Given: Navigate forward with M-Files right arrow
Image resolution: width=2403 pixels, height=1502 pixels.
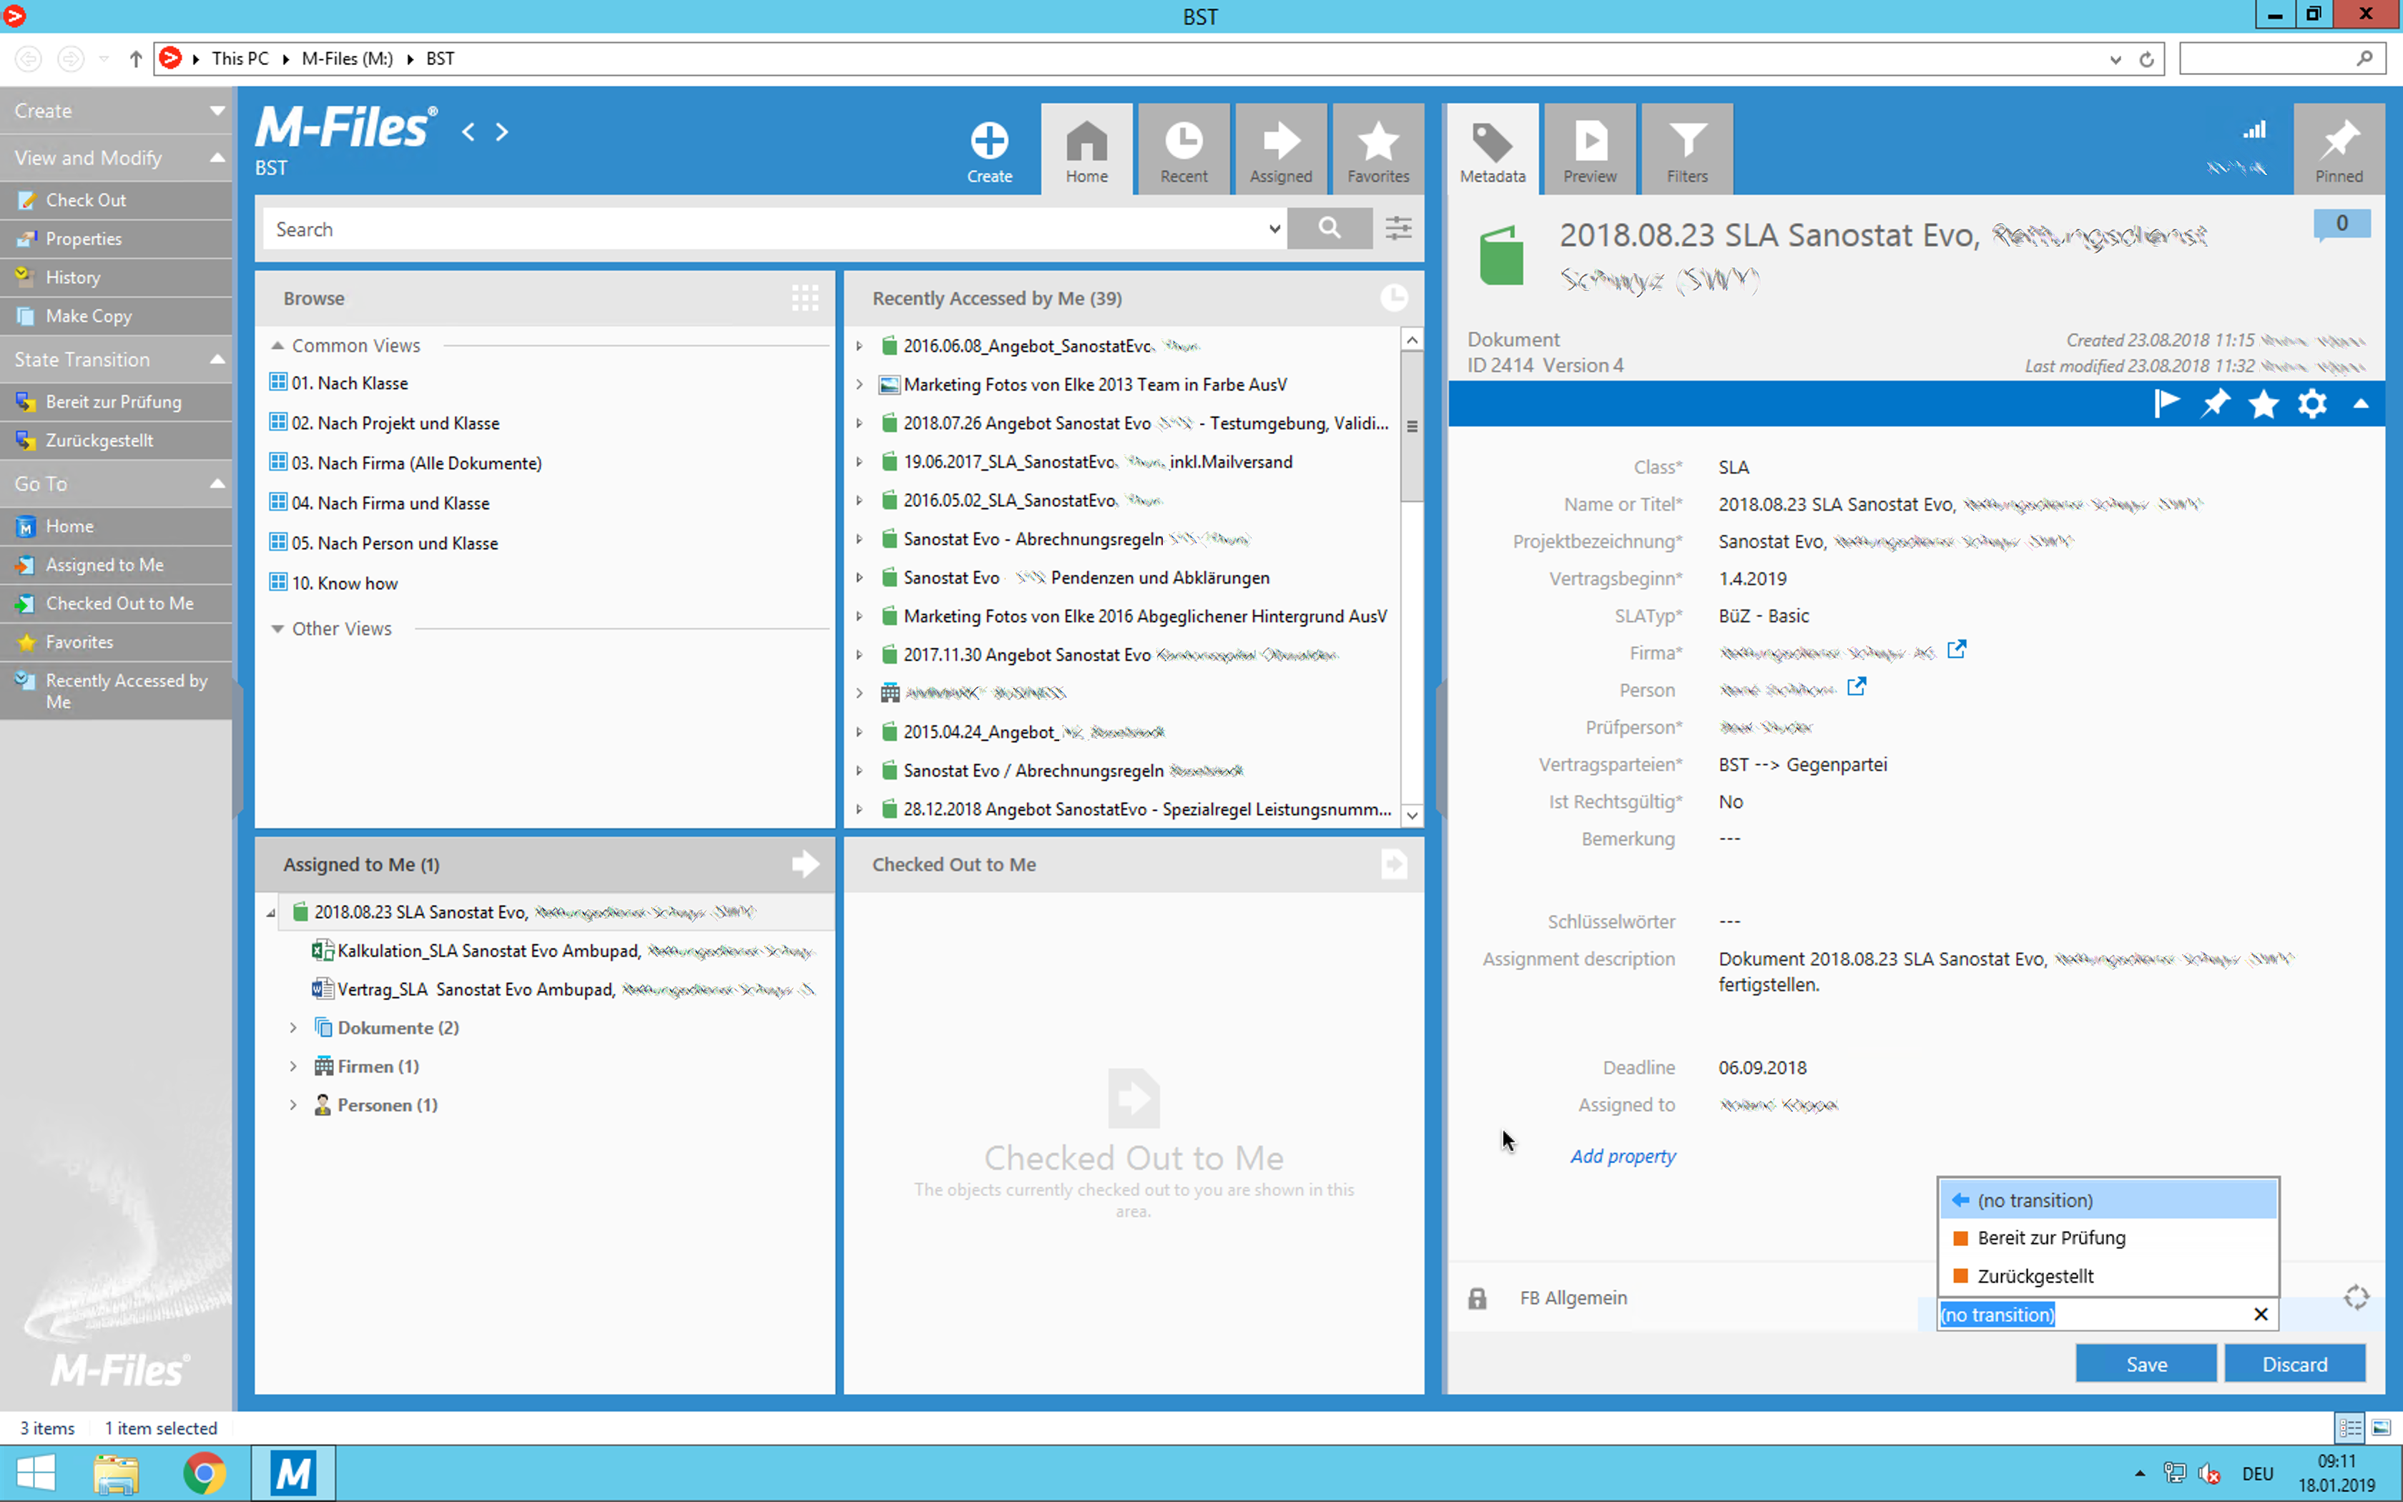Looking at the screenshot, I should pos(501,131).
